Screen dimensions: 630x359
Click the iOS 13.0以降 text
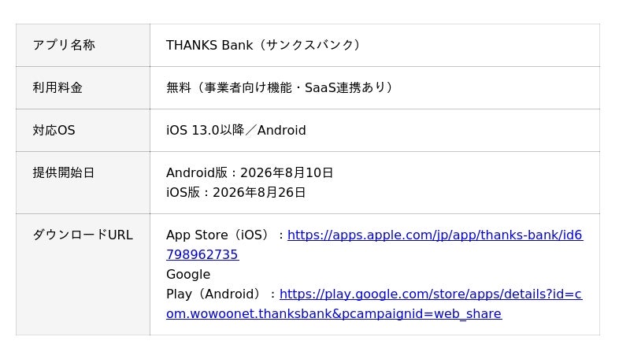[x=206, y=130]
